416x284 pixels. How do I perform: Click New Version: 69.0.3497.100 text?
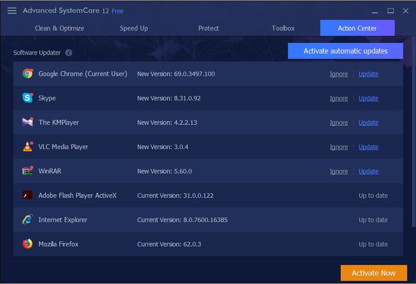(176, 74)
